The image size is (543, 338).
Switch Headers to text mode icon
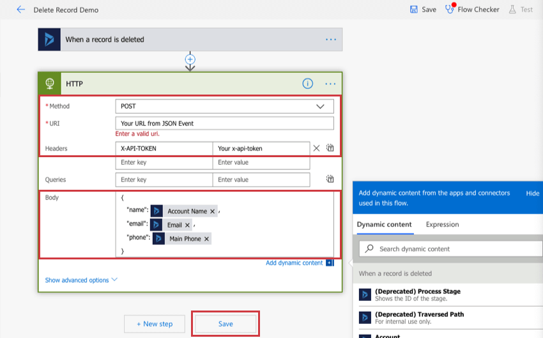point(330,148)
